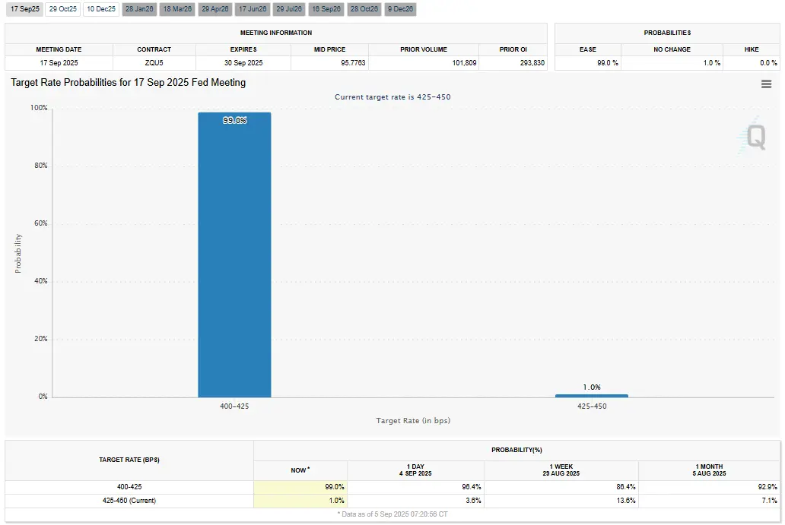785x525 pixels.
Task: Click the EASE 99.0 % probability cell
Action: (x=587, y=63)
